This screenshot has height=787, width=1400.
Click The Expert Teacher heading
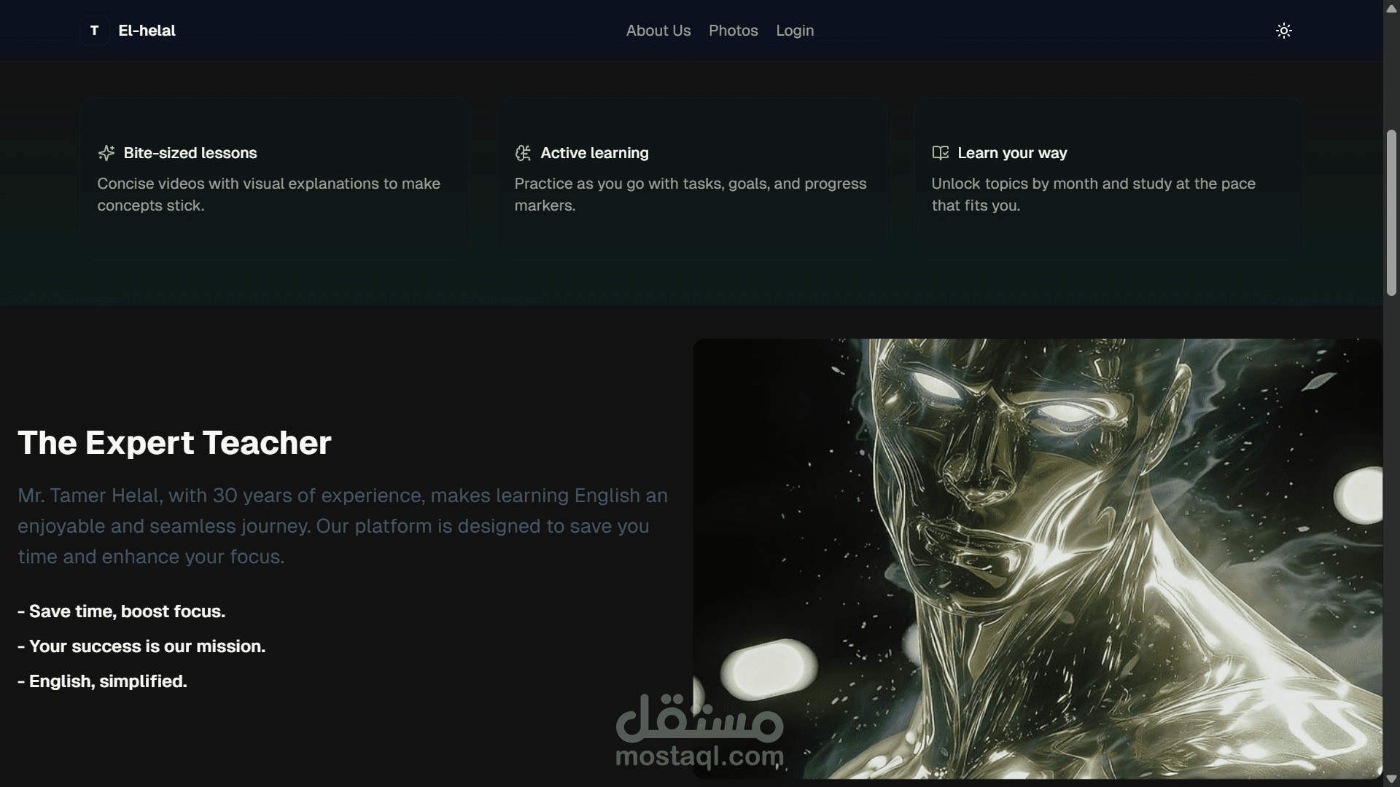pyautogui.click(x=174, y=443)
